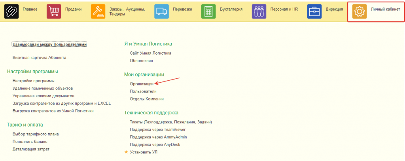The image size is (405, 161).
Task: Click the purple people Персонал и HR icon
Action: 259,11
